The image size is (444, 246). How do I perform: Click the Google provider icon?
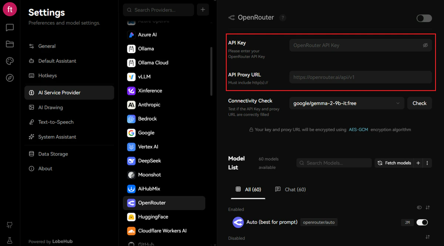[x=131, y=133]
